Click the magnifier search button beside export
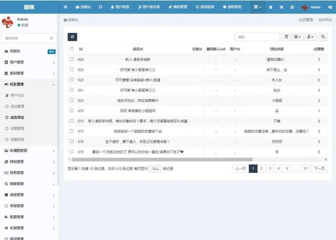The image size is (336, 240). click(323, 37)
